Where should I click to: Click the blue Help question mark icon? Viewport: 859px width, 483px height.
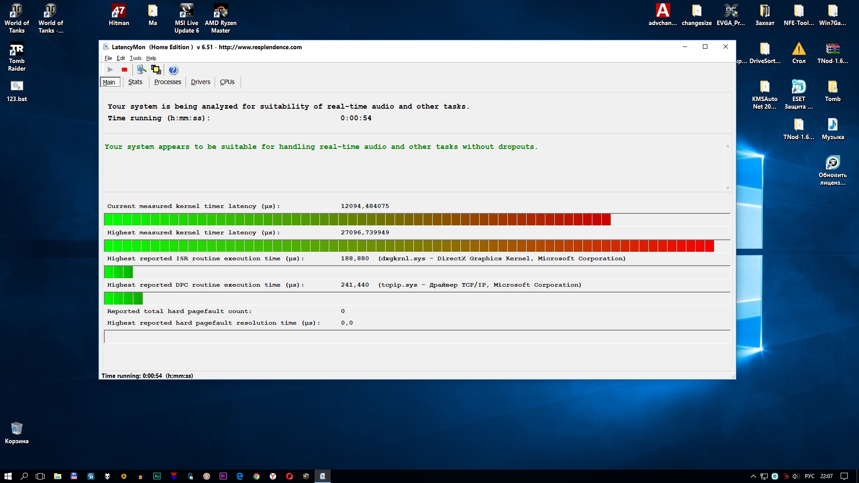[173, 70]
